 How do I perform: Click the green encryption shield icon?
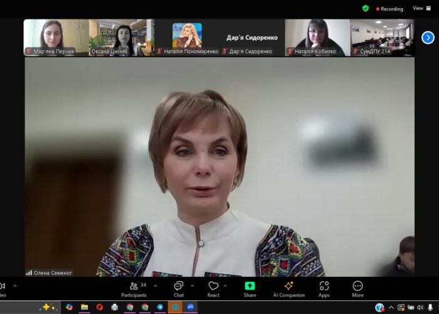(366, 8)
